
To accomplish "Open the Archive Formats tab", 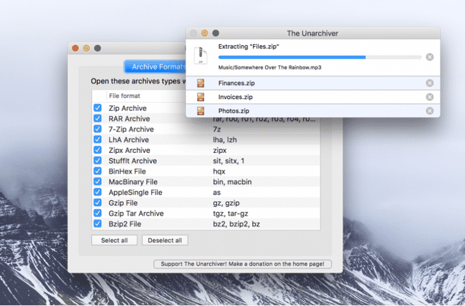I will click(154, 67).
